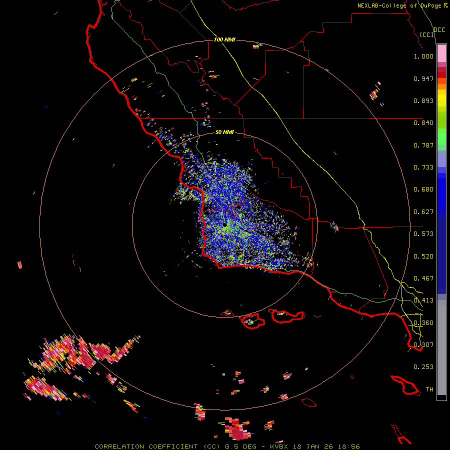Select the 0.360 scale value
Viewport: 450px width, 450px height.
[423, 323]
